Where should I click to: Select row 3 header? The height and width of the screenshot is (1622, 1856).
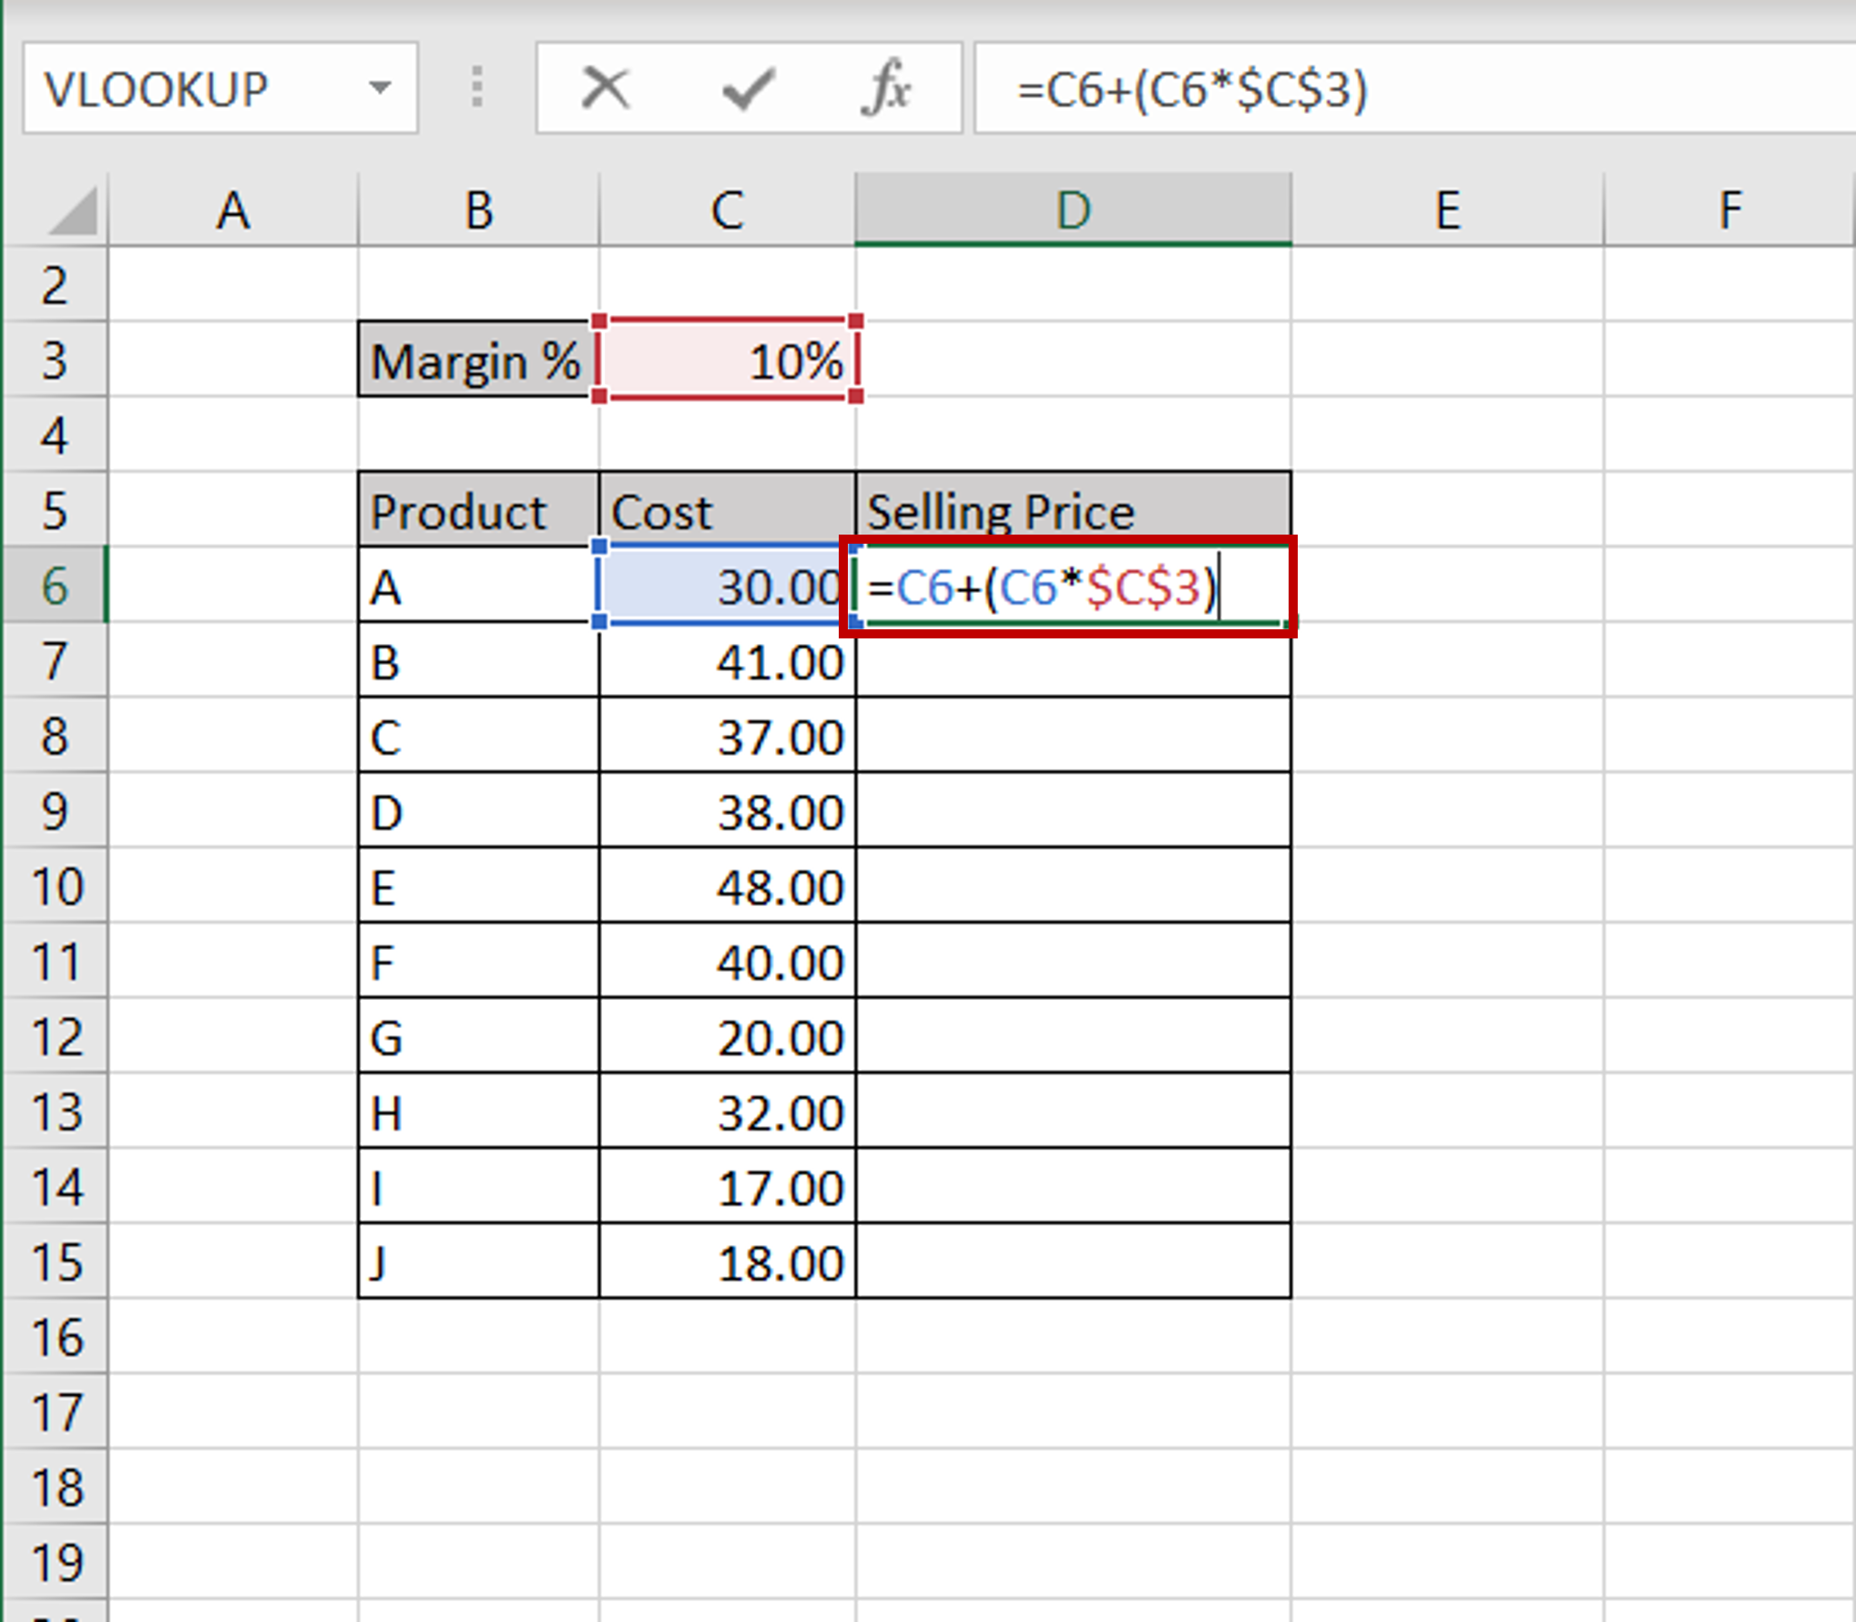[55, 360]
